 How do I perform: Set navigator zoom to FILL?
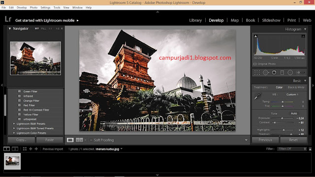coord(44,29)
